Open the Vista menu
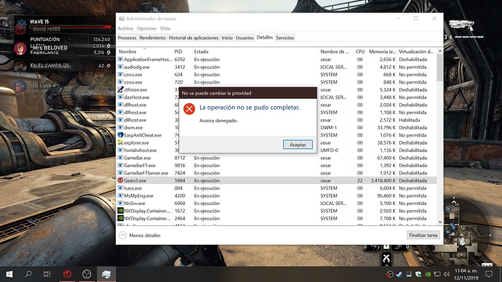This screenshot has width=502, height=282. (x=165, y=28)
